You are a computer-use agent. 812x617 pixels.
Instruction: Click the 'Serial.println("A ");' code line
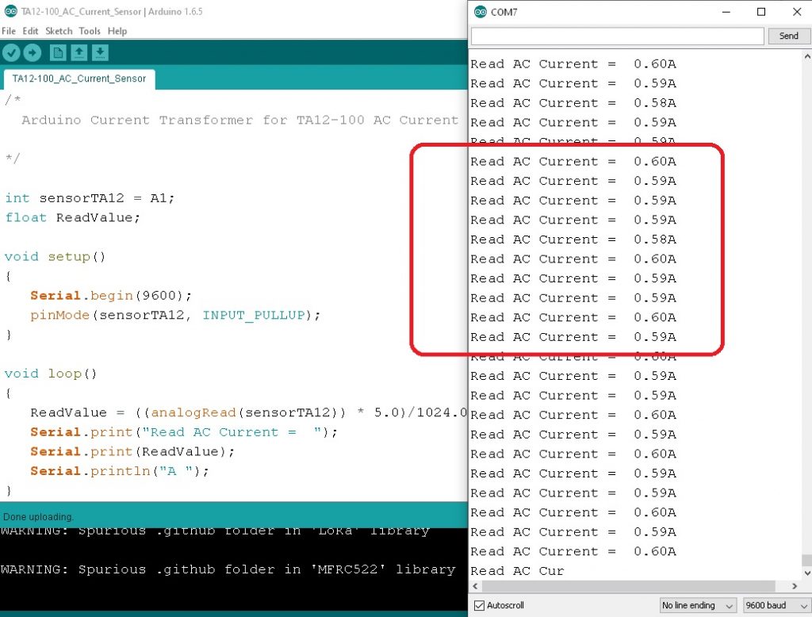tap(120, 471)
